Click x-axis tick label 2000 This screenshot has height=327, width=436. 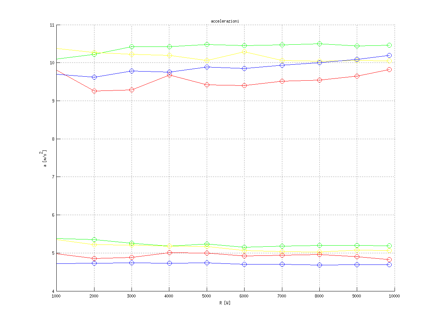point(94,296)
